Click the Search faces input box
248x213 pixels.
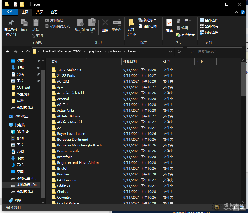215,51
